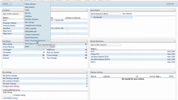Open saved search Joe Blow Search 2016 2

click(x=100, y=59)
